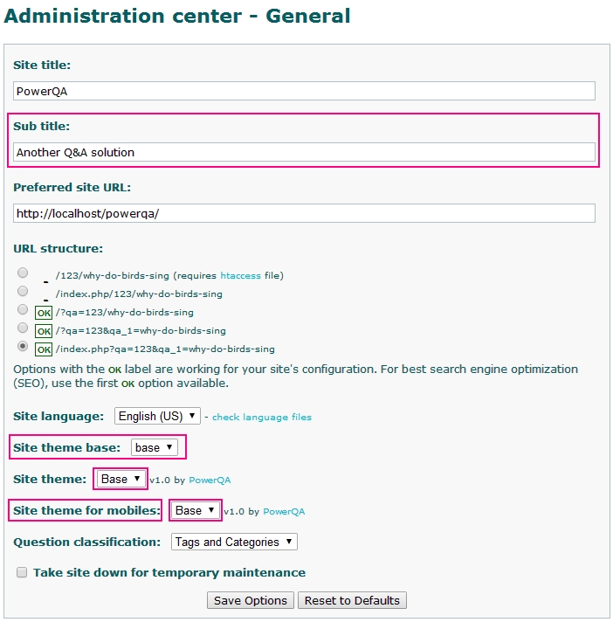Select the /index.php/123/why-do-birds-sing radio option
Image resolution: width=613 pixels, height=622 pixels.
coord(23,292)
